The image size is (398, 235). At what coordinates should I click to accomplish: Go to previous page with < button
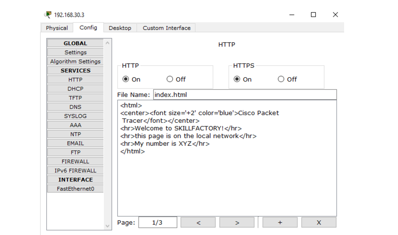point(198,222)
